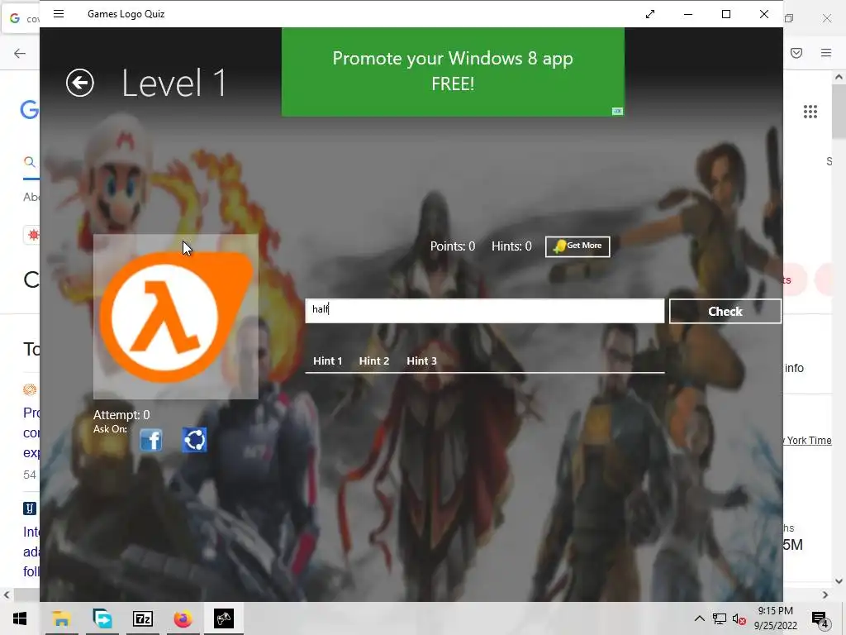846x635 pixels.
Task: Click the green Promote your Windows 8 app ad
Action: 453,72
